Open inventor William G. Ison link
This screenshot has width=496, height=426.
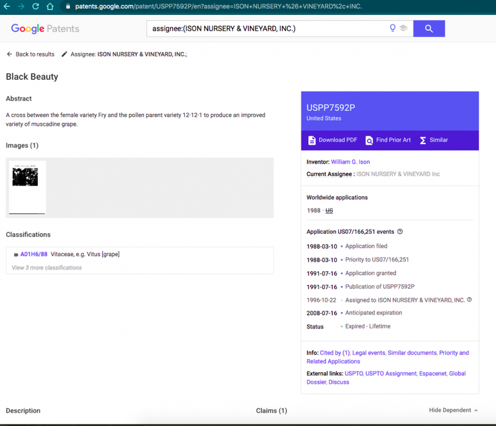(x=350, y=162)
